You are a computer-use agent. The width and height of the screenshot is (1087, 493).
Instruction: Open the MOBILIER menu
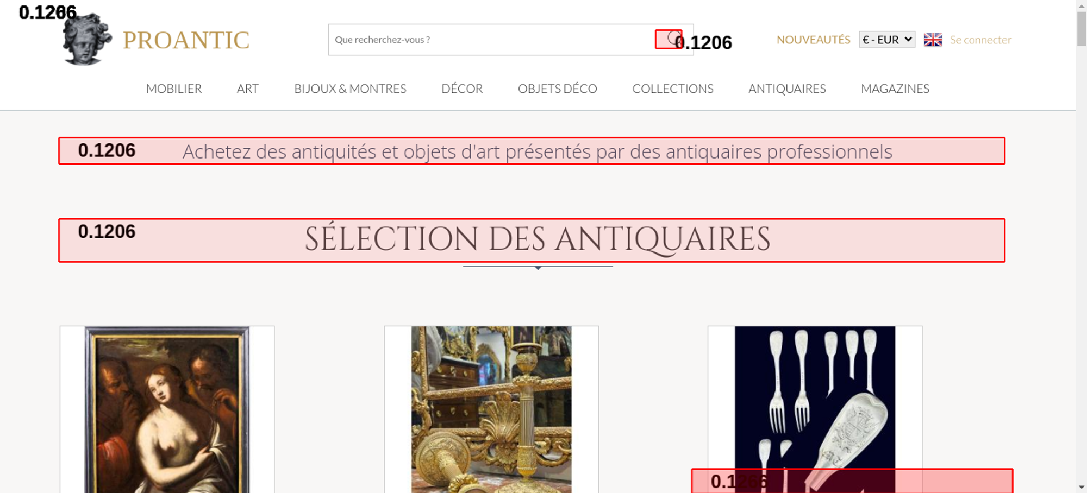point(174,89)
